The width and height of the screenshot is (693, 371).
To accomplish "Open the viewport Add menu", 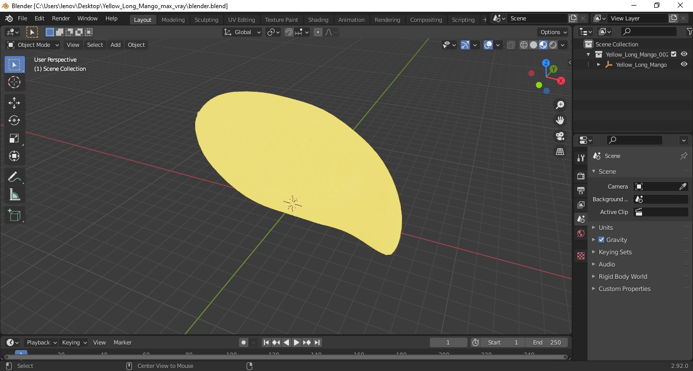I will pos(116,45).
